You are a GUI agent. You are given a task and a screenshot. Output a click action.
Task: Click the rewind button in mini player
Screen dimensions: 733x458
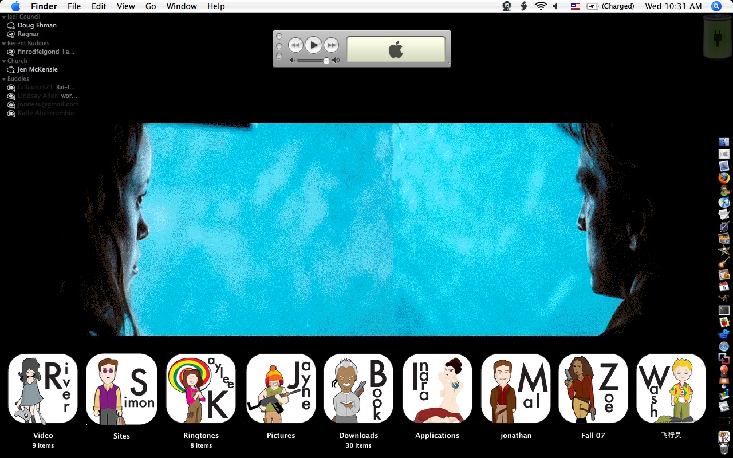pos(295,45)
